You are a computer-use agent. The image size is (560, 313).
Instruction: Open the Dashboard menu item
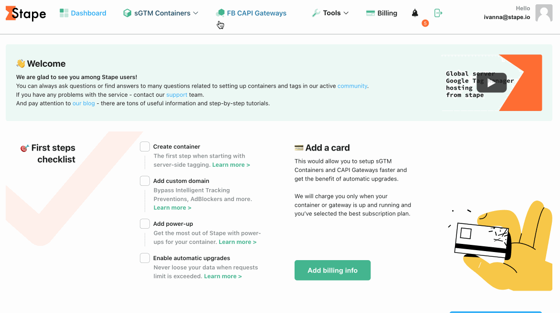[x=83, y=13]
